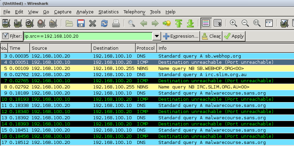Select packet 3 query sb.webhop.org
This screenshot has width=294, height=146.
pyautogui.click(x=147, y=56)
